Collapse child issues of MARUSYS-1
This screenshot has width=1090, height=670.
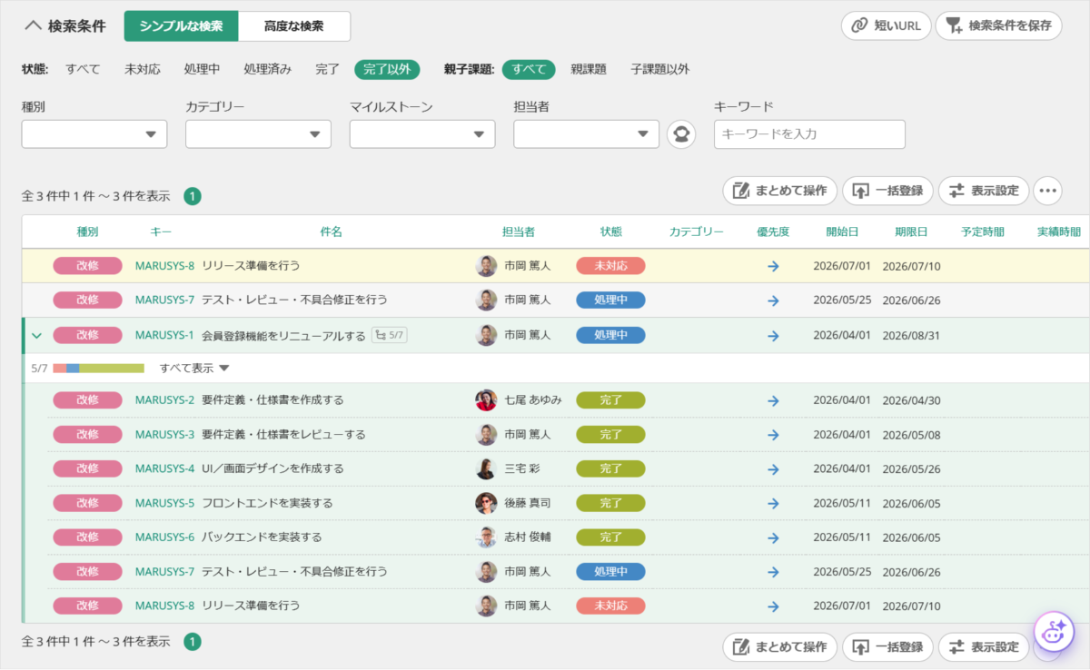point(36,335)
